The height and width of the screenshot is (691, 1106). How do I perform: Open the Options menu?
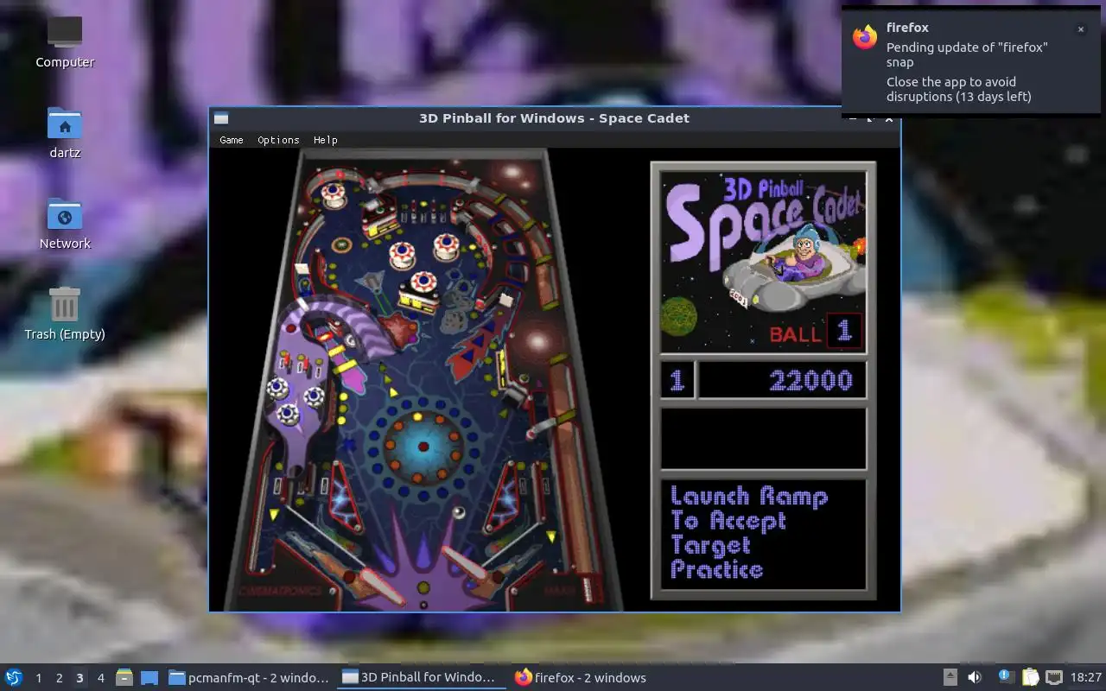pyautogui.click(x=278, y=140)
